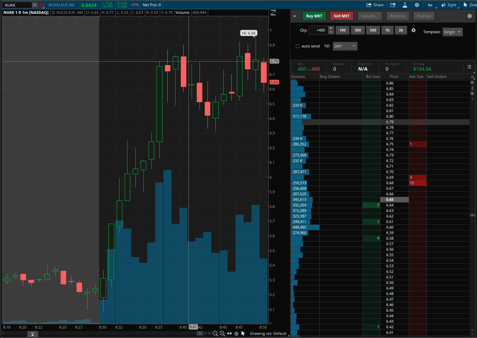Open the Template Single dropdown
The width and height of the screenshot is (477, 338).
[452, 32]
